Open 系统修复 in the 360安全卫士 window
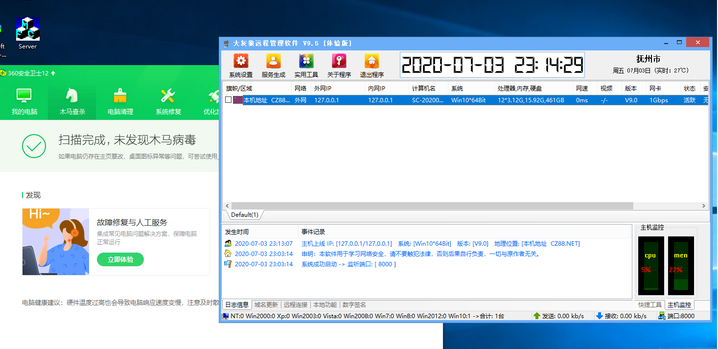This screenshot has width=718, height=349. coord(168,102)
